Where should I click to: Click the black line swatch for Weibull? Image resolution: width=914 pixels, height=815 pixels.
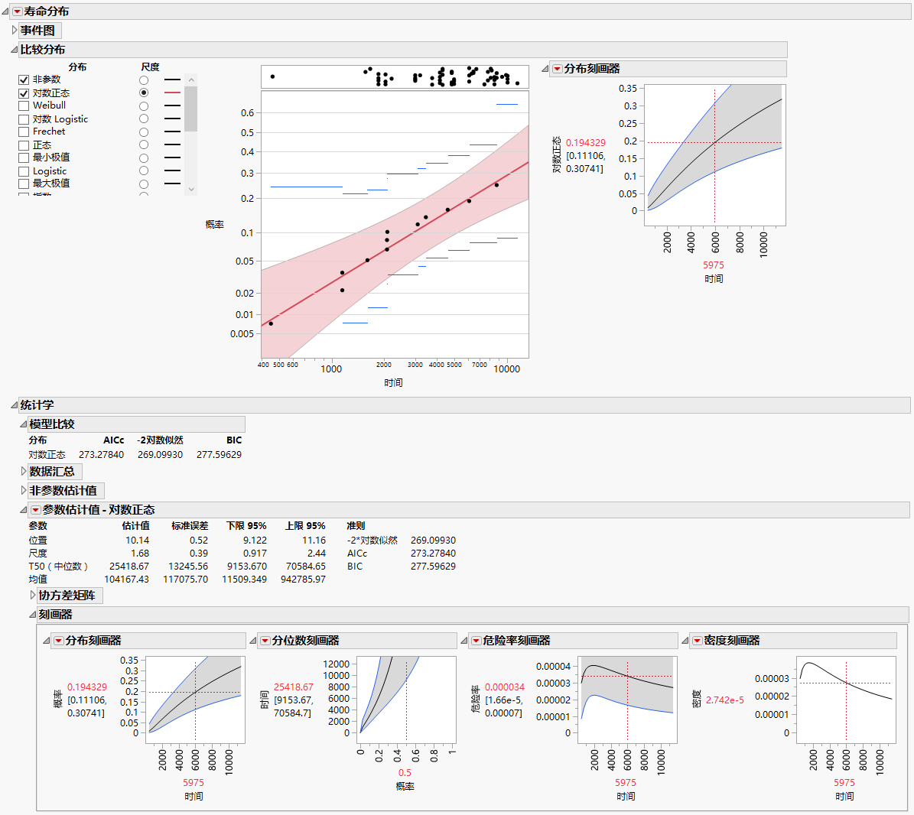(172, 106)
